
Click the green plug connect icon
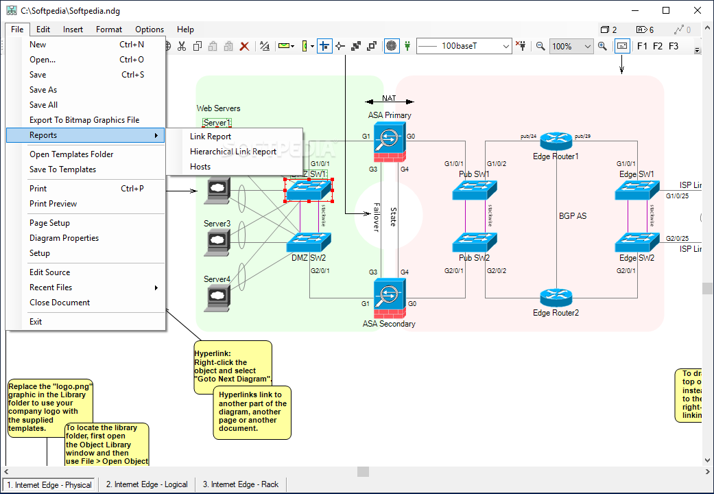407,46
